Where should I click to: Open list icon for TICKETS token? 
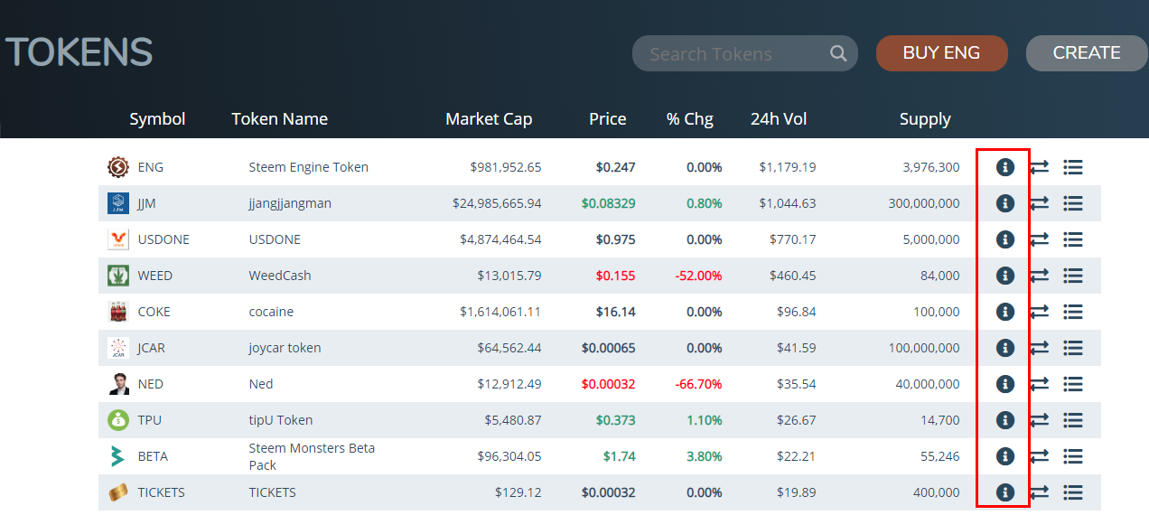(1073, 492)
